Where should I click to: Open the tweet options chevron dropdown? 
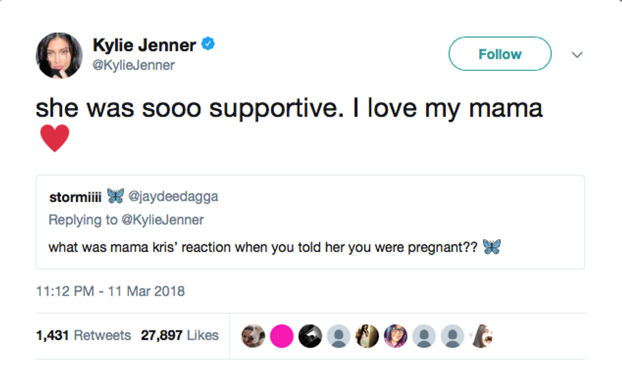tap(576, 54)
